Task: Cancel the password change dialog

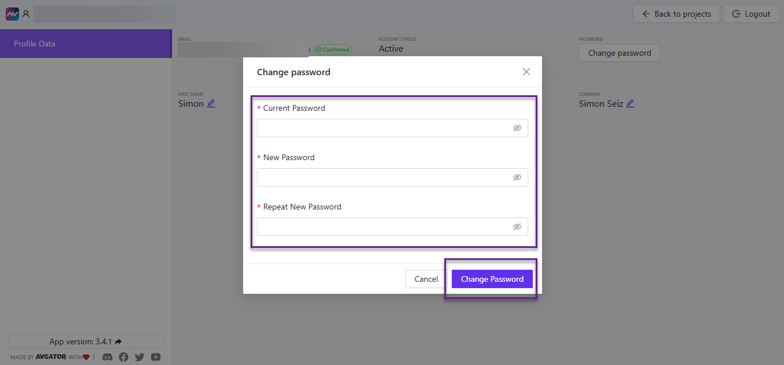Action: click(425, 278)
